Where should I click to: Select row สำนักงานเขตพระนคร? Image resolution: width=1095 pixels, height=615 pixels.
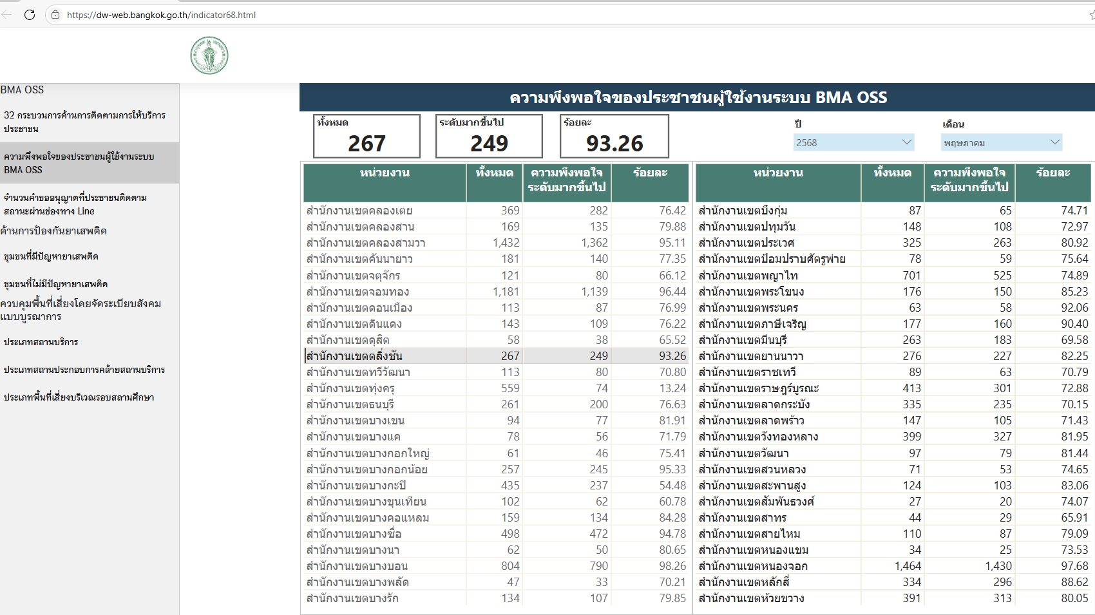893,308
